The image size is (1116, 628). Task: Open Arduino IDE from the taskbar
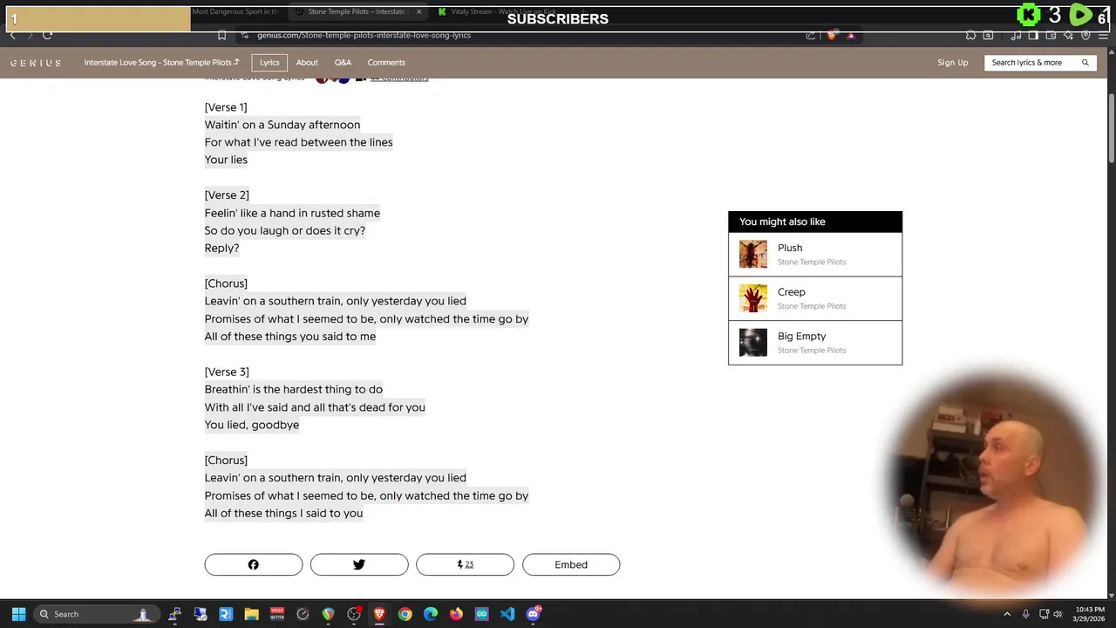(x=481, y=614)
